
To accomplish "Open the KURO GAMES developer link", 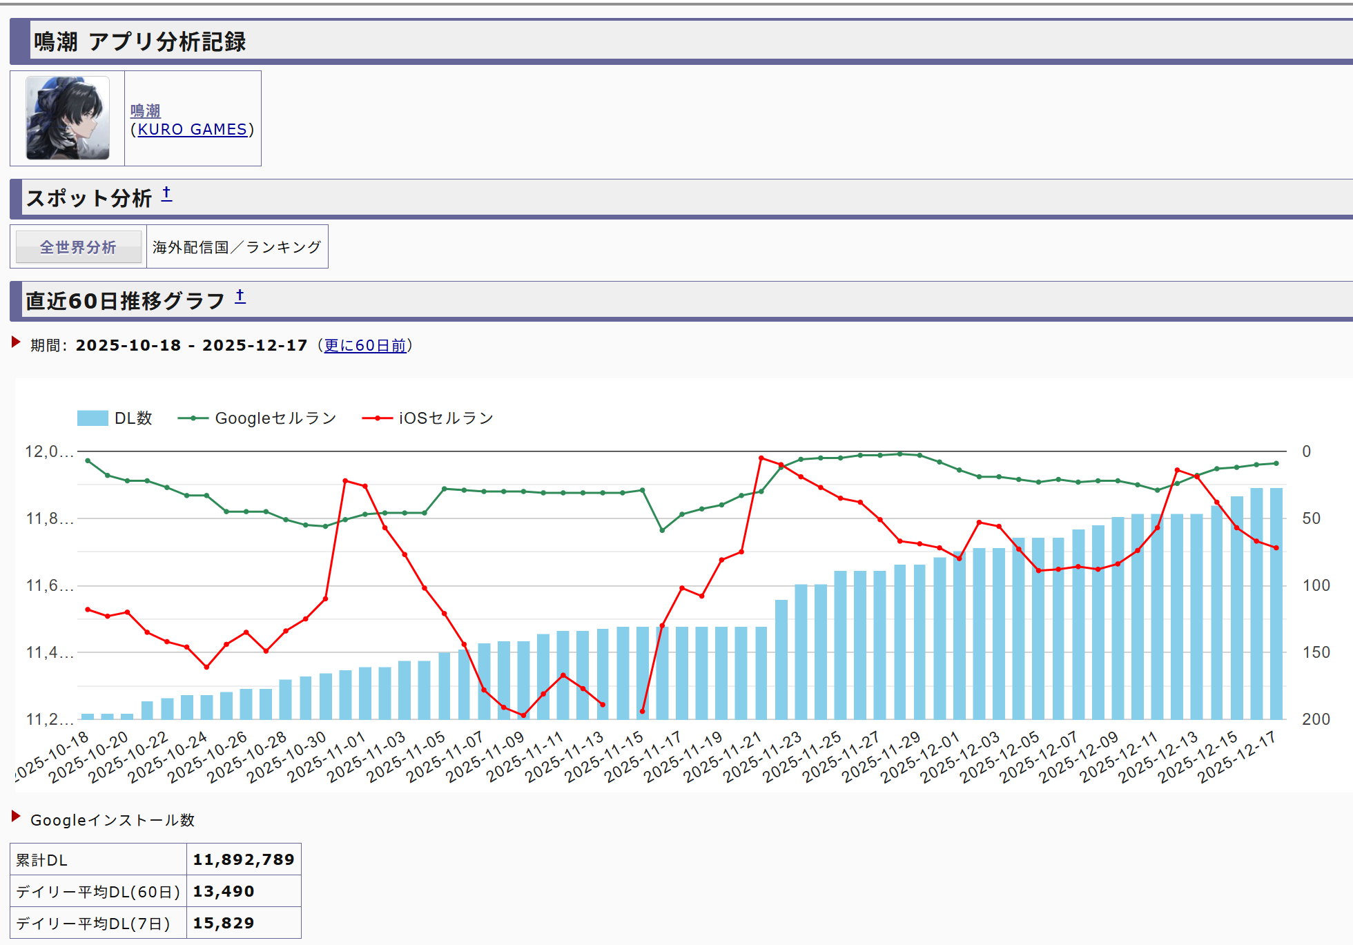I will point(192,130).
